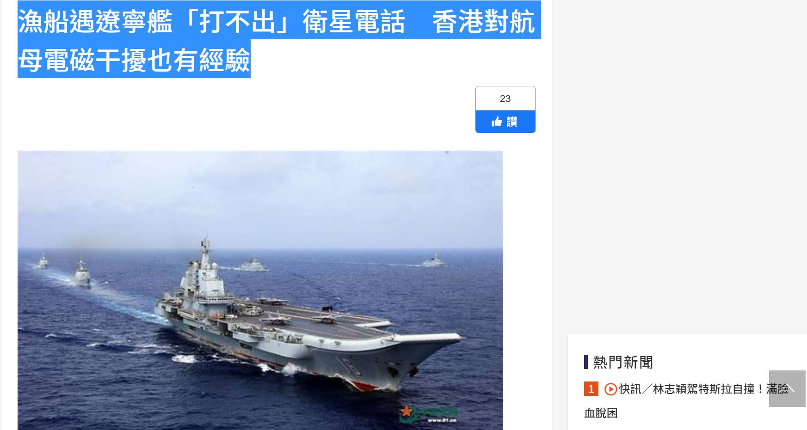This screenshot has height=430, width=807.
Task: Click the hull number 16 on the carrier
Action: coord(353,366)
